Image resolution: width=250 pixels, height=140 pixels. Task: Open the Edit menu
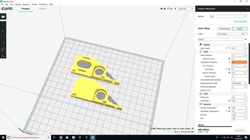click(7, 4)
